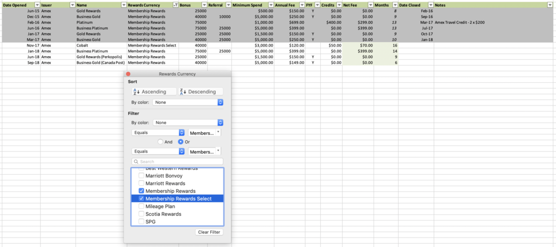Open the Annual Fee column filter arrow
This screenshot has height=247, width=556.
302,4
